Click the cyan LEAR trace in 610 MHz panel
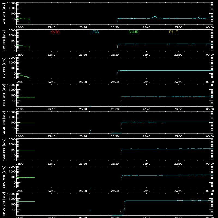This screenshot has height=218, width=218. tap(165, 71)
